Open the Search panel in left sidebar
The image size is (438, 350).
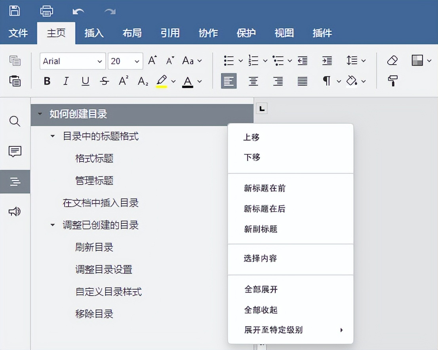tap(15, 121)
